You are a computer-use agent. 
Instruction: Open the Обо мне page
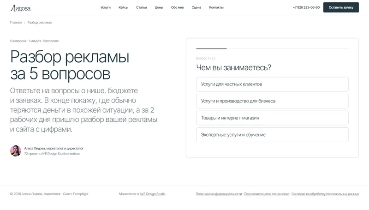point(177,7)
